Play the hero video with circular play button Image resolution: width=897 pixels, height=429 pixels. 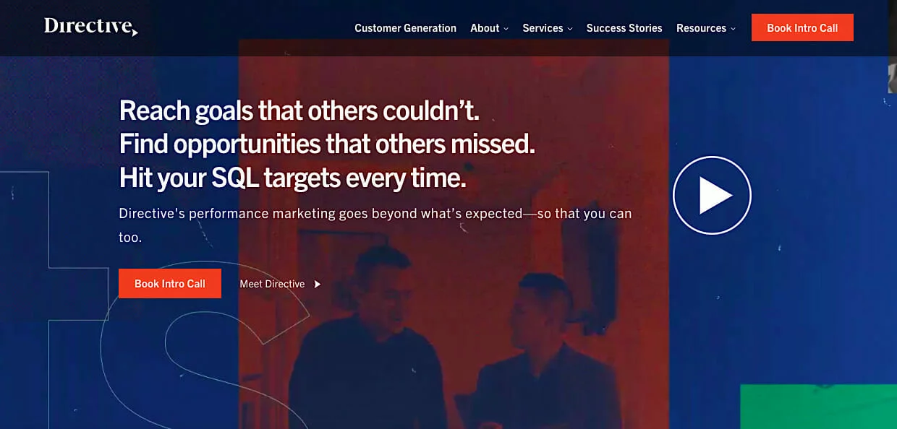click(712, 195)
